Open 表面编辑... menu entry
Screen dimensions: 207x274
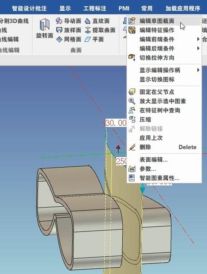tap(164, 159)
